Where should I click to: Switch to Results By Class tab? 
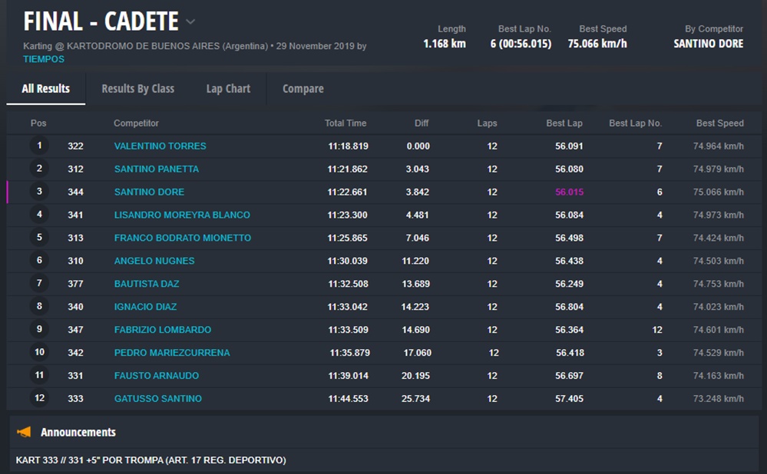click(x=138, y=89)
